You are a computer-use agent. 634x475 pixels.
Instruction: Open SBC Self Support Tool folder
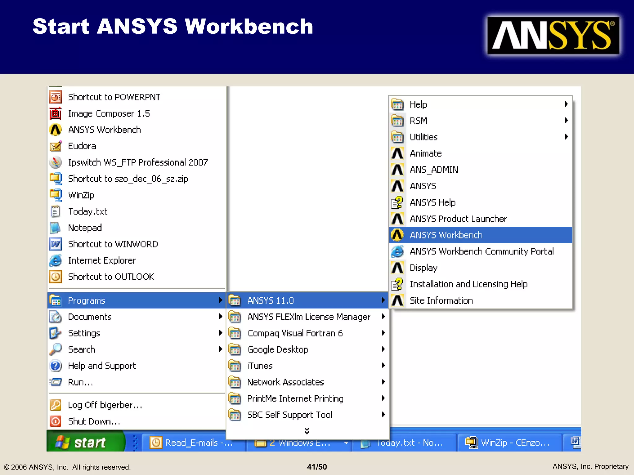[307, 415]
